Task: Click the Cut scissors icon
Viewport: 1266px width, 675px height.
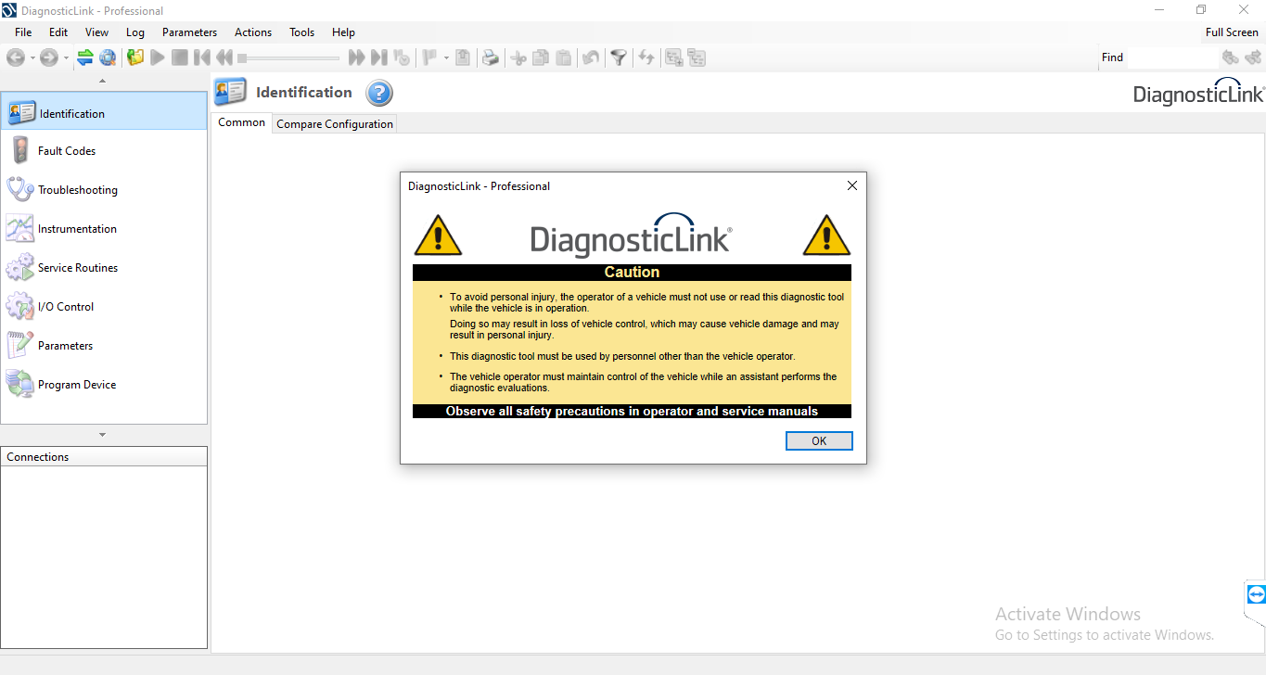Action: (518, 57)
